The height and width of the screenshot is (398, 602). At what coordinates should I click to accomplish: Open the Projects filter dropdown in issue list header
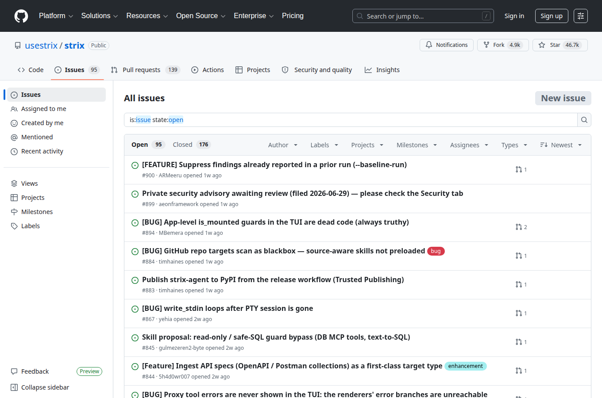click(367, 145)
